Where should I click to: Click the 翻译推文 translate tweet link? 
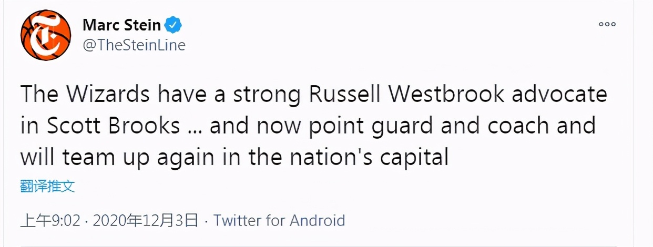click(x=48, y=186)
